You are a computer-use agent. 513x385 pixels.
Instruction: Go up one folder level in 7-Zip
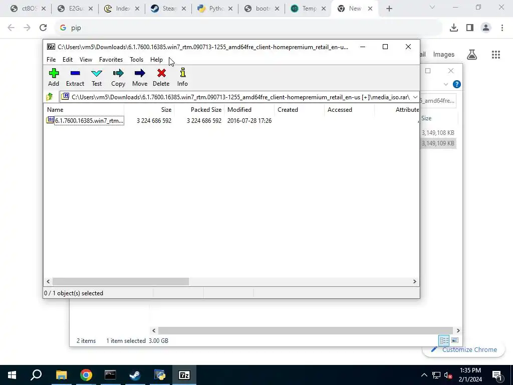(x=50, y=97)
